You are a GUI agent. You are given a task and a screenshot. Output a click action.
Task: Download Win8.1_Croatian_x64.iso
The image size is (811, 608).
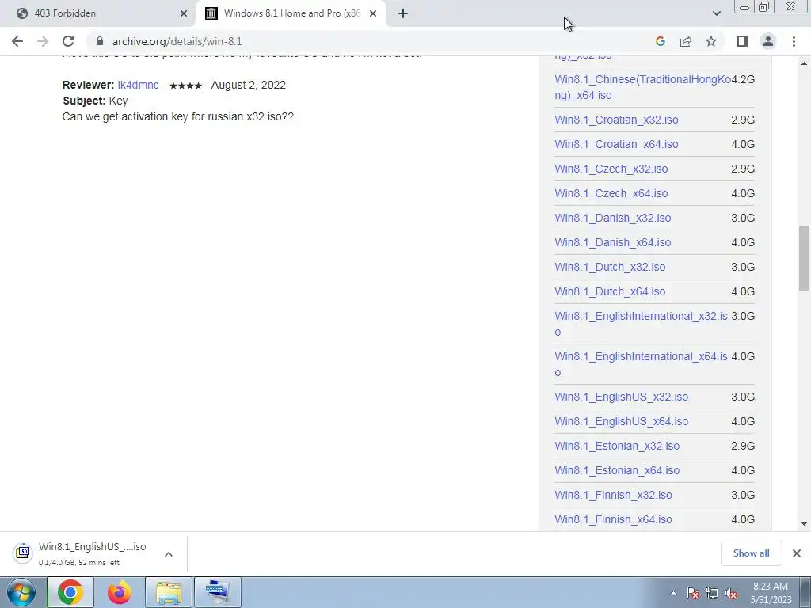tap(616, 144)
